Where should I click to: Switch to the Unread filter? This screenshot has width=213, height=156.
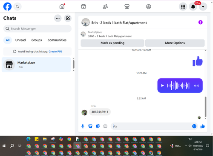pyautogui.click(x=20, y=40)
